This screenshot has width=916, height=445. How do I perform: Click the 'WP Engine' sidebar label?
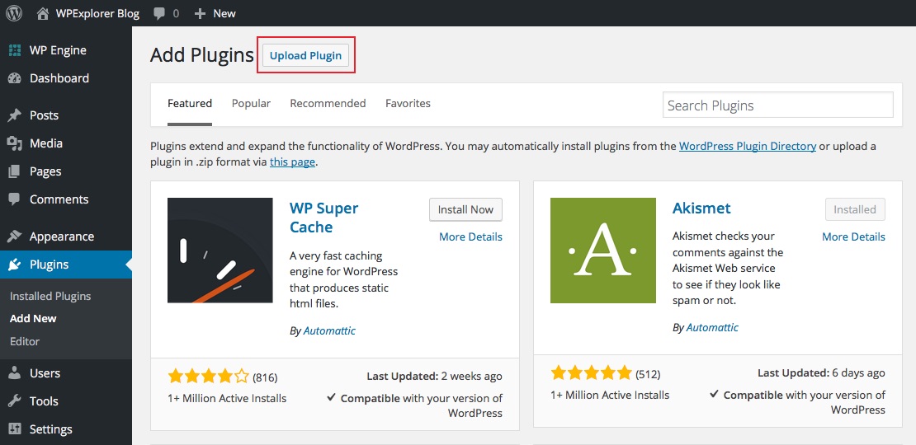point(58,50)
